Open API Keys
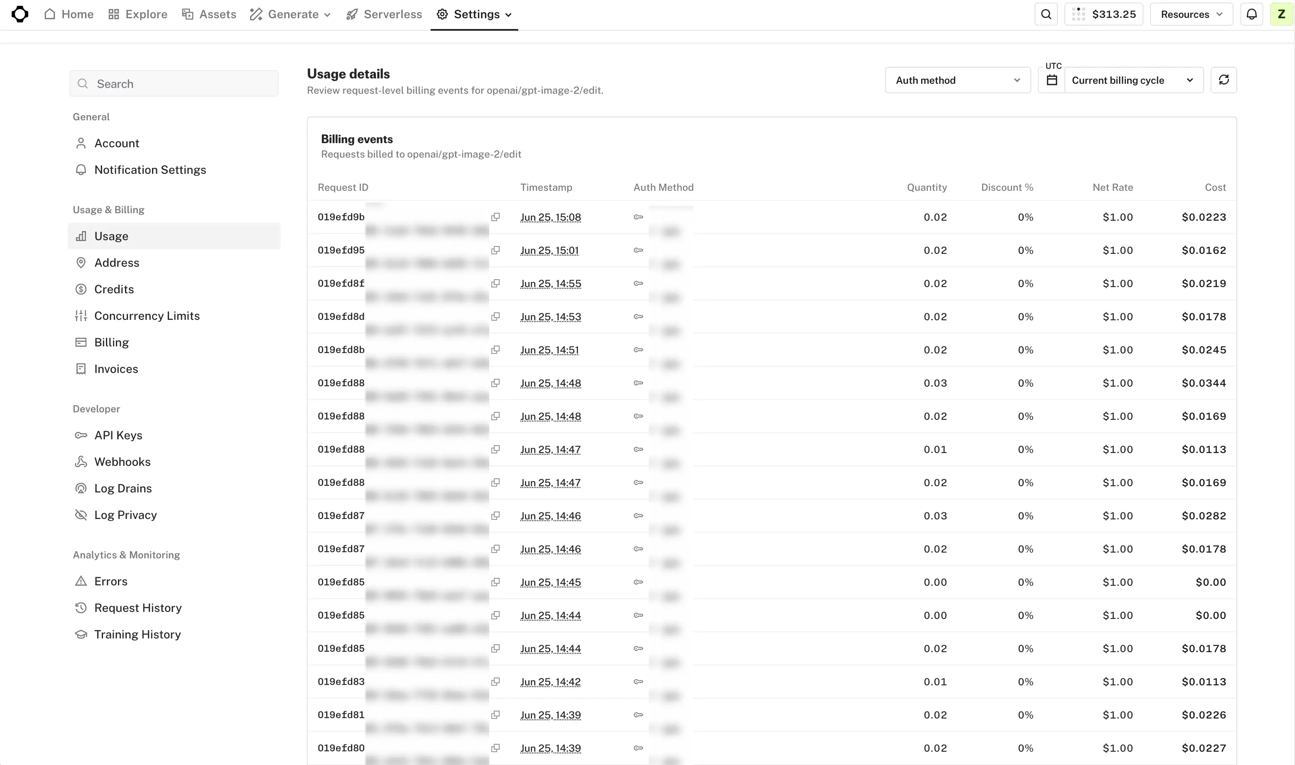 174,435
